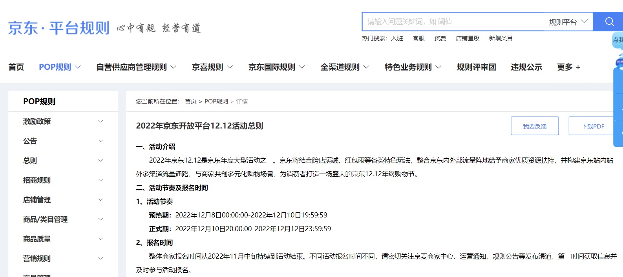
Task: Expand the 更多 + menu
Action: coord(568,67)
